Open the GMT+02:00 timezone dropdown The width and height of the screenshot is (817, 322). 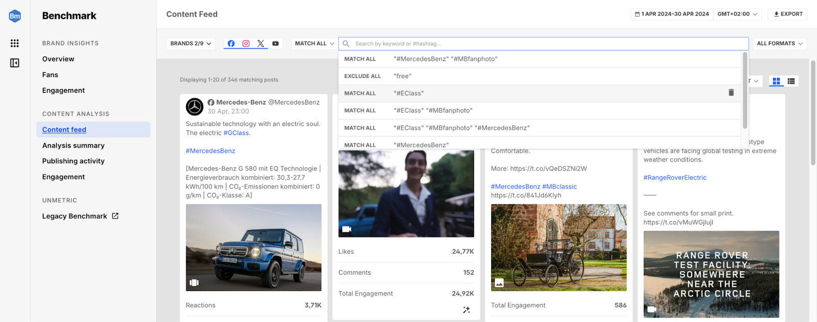click(737, 14)
